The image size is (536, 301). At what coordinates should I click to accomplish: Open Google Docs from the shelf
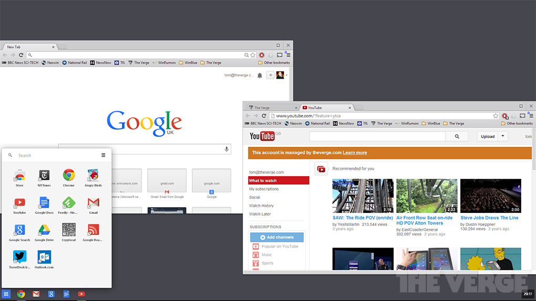66,294
